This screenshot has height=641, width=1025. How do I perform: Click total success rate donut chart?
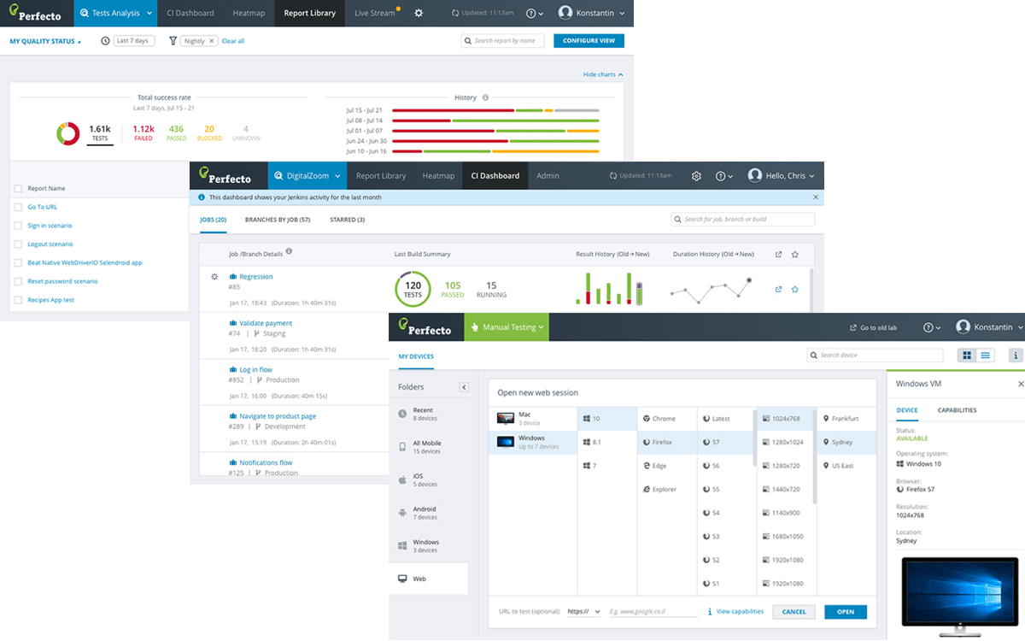tap(68, 133)
